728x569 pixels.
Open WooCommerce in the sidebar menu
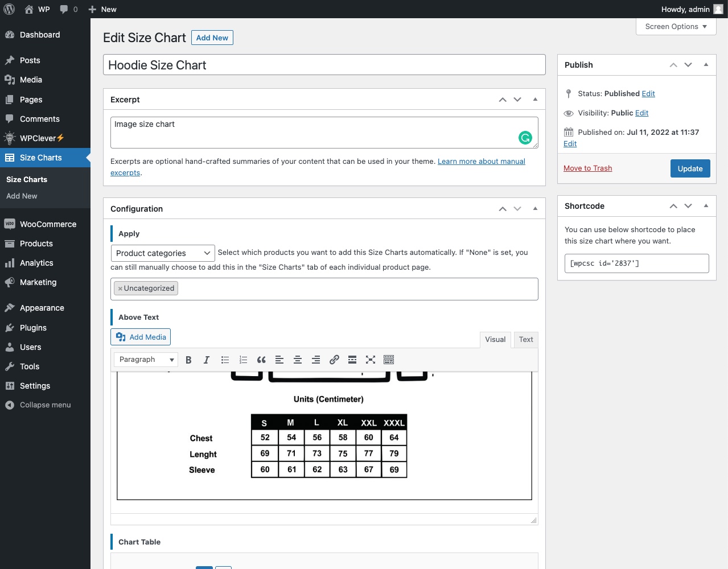pyautogui.click(x=48, y=224)
